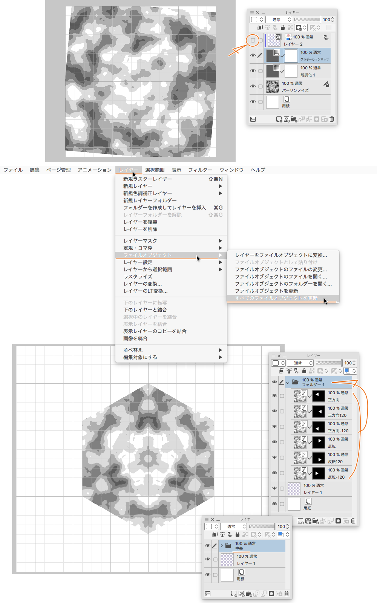377x603 pixels.
Task: Hide the 中央 folder with eye icon
Action: coord(208,546)
